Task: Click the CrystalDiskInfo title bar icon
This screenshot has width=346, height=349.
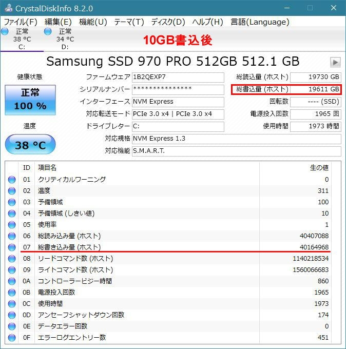Action: point(9,8)
